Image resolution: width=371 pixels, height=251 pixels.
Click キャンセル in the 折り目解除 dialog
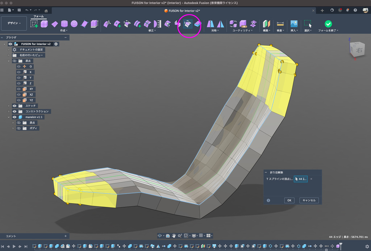[309, 200]
